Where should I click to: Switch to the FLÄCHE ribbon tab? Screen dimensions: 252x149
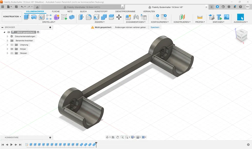point(56,12)
